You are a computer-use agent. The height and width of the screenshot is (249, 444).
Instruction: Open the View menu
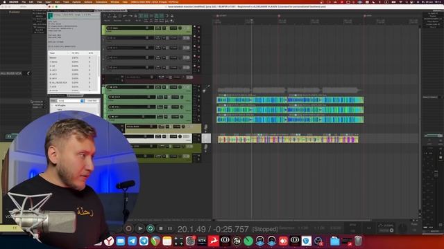(39, 1)
